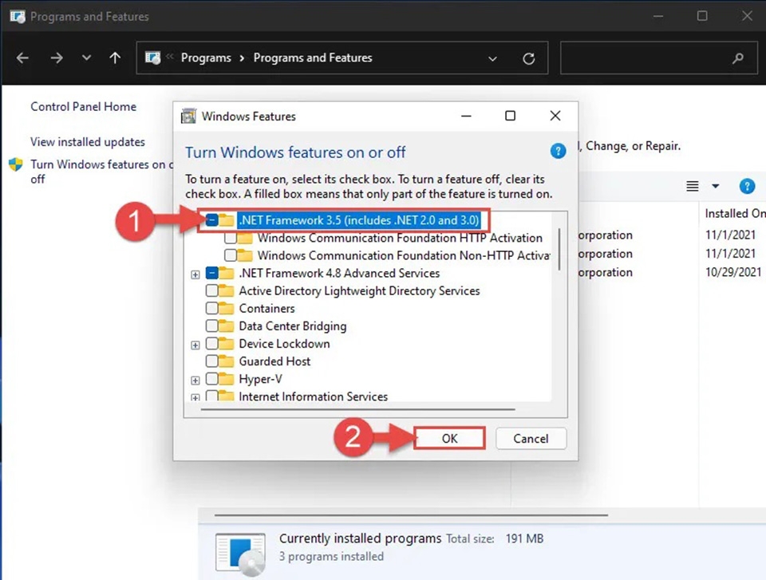The image size is (766, 580).
Task: Open the Help question mark in Windows Features dialog
Action: pos(558,151)
